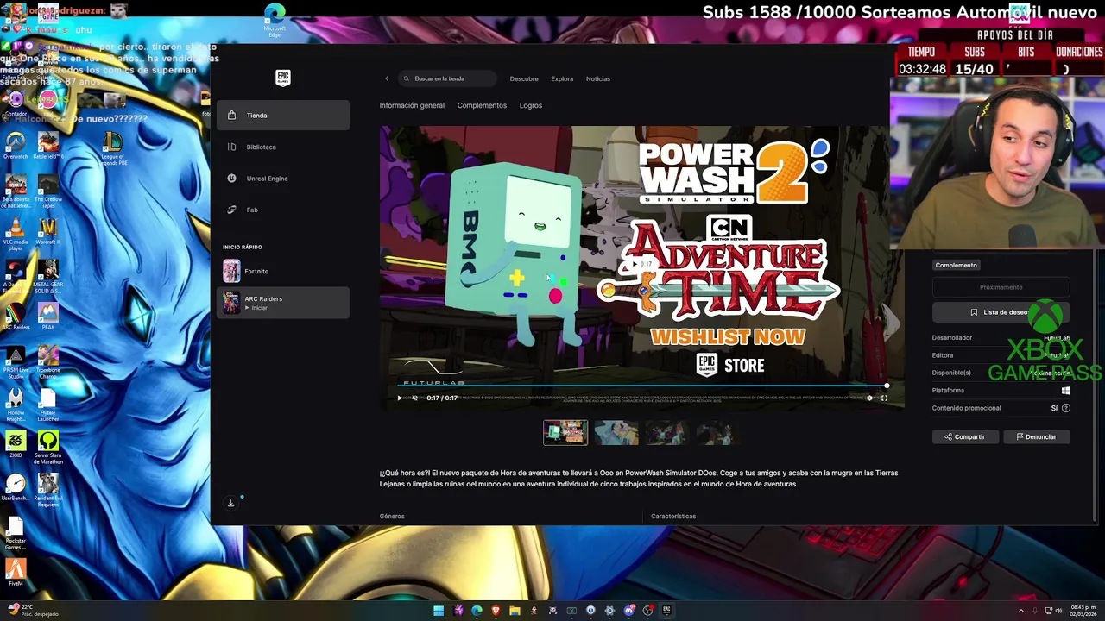Open METAL GEAR SOLID desktop shortcut
Screen dimensions: 1105x621
48,276
